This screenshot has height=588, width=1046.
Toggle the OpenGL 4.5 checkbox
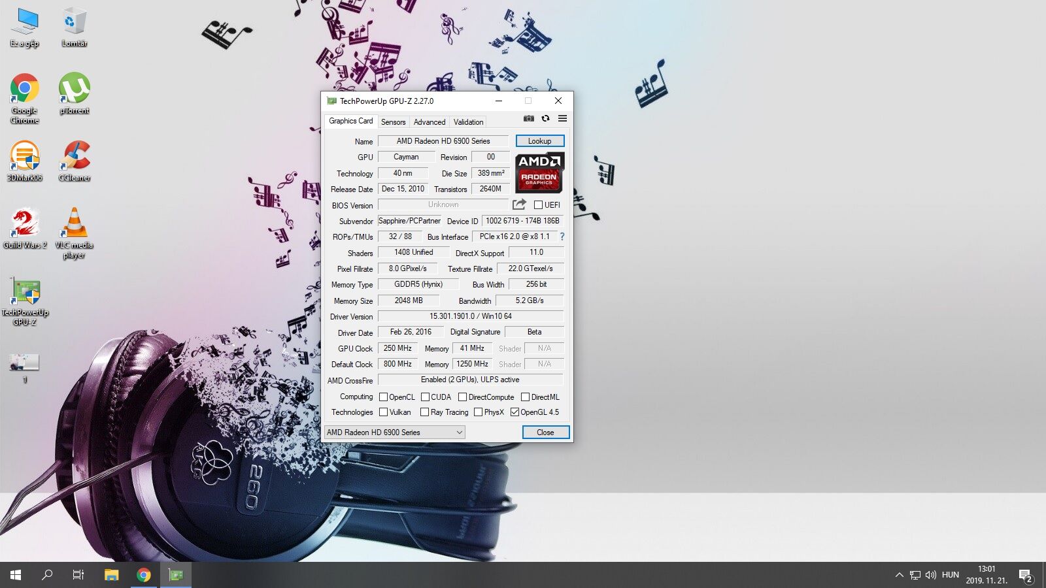tap(515, 412)
